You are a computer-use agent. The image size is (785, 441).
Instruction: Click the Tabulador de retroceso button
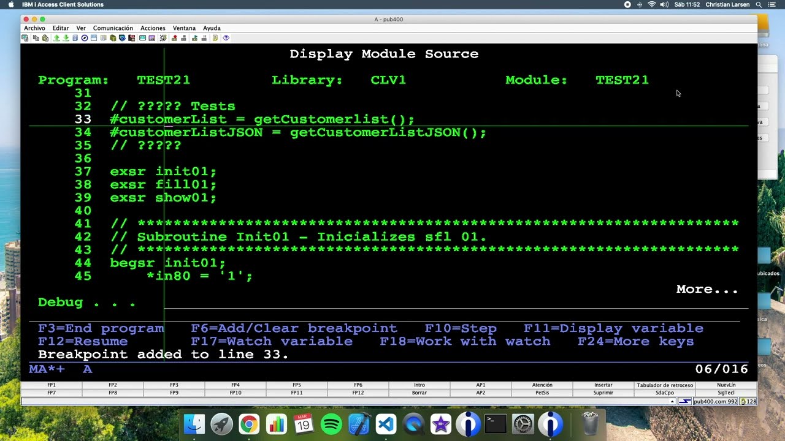[x=665, y=385]
